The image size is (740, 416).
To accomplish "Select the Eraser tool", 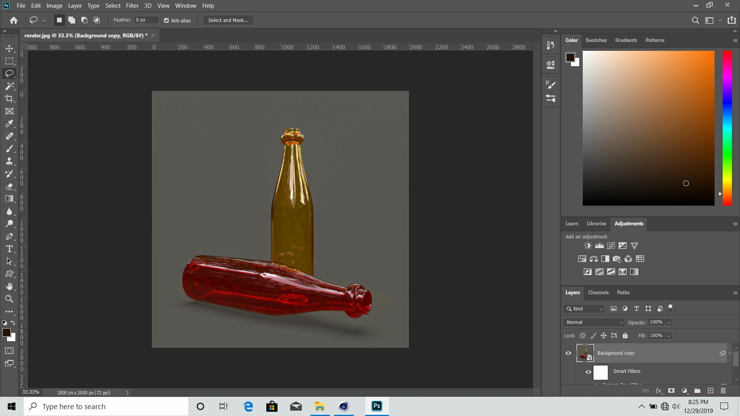I will [x=9, y=186].
